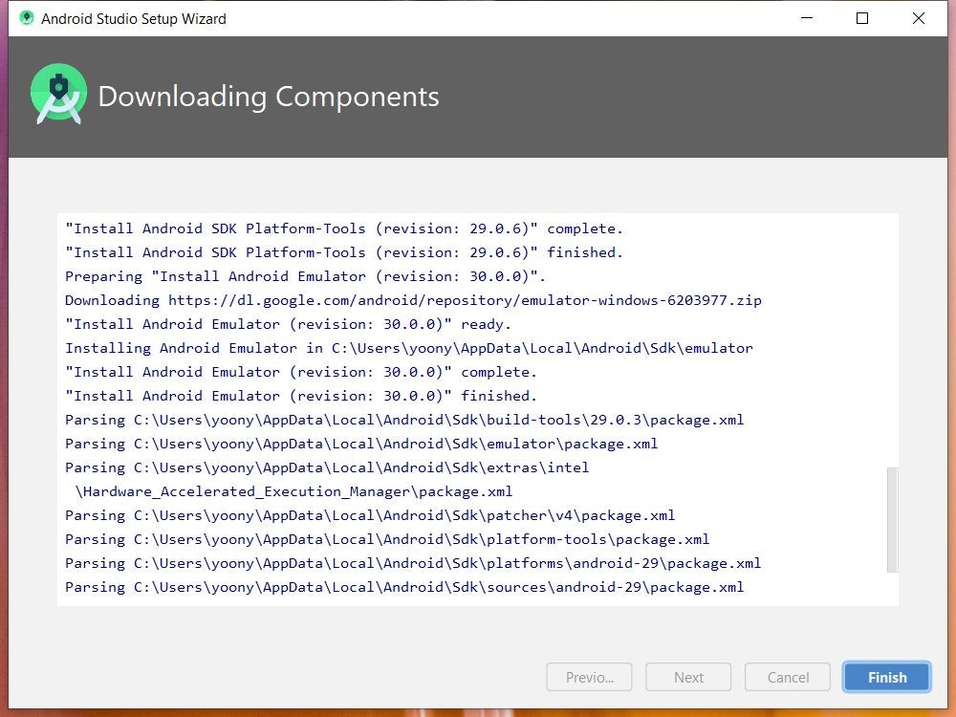Click the platform-tools\package.xml parsing line
Image resolution: width=956 pixels, height=717 pixels.
pos(387,539)
